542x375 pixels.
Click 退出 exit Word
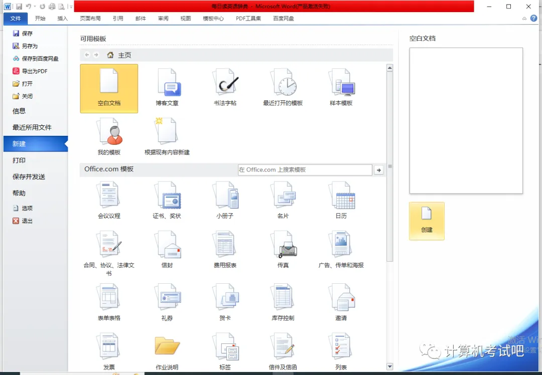[23, 221]
